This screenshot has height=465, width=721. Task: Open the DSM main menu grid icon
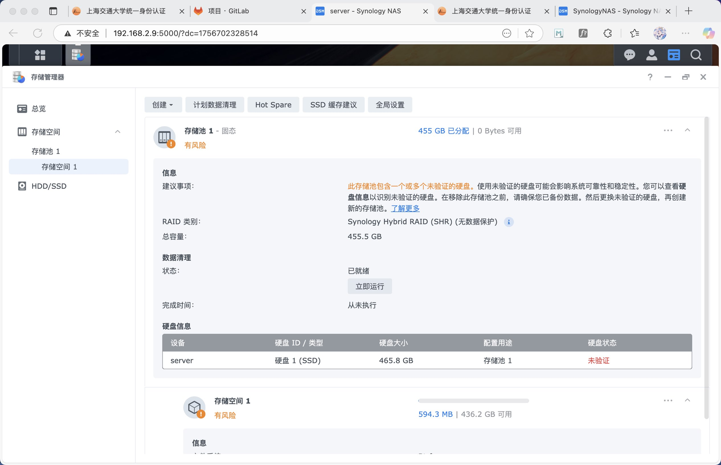(40, 55)
